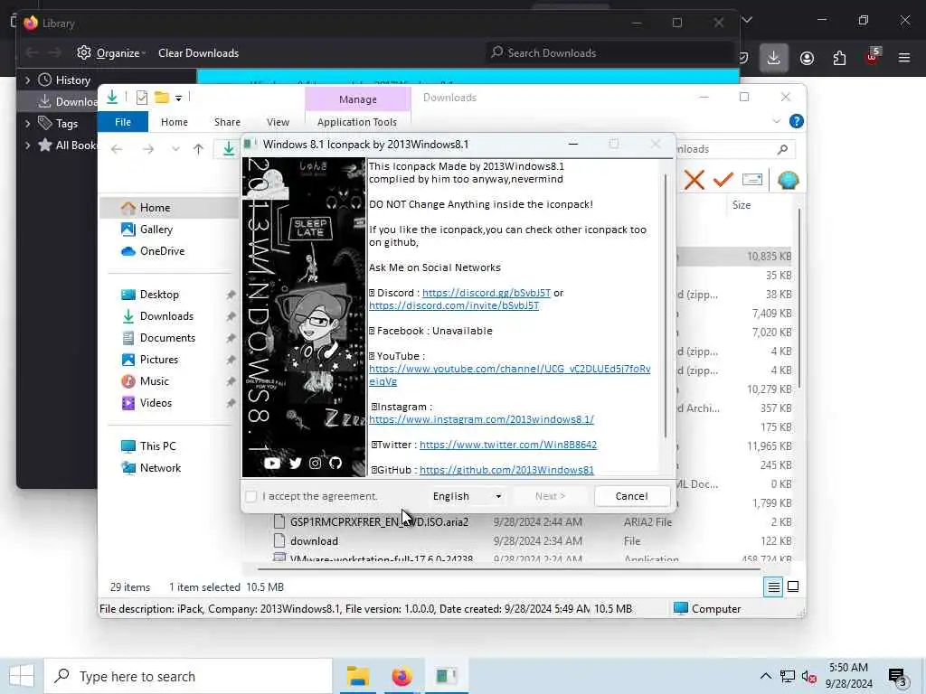
Task: Go back in Explorer navigation
Action: [x=117, y=149]
